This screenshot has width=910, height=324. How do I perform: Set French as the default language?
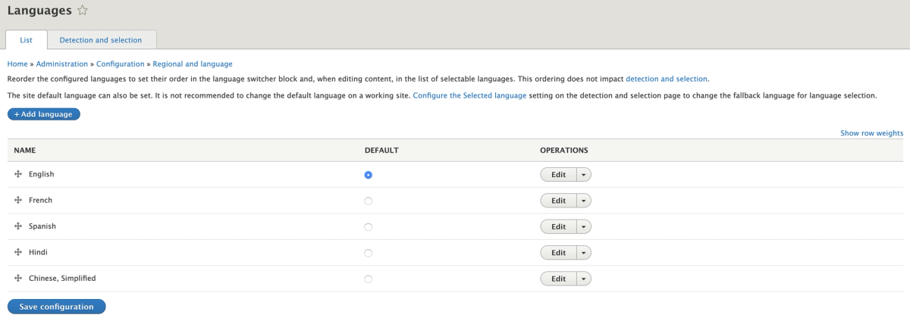[369, 201]
